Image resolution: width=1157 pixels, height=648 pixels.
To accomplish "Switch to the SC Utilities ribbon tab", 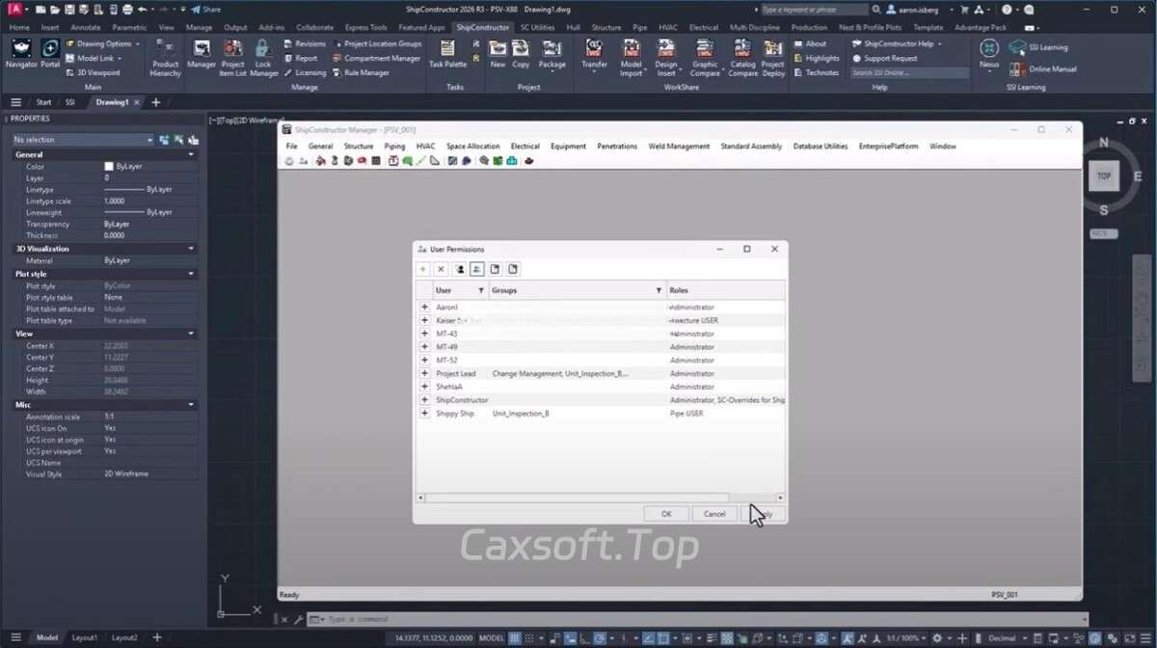I will (x=537, y=28).
